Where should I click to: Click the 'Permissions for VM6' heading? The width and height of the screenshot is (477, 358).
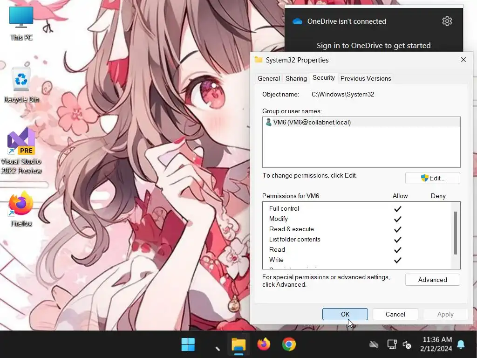pos(291,196)
